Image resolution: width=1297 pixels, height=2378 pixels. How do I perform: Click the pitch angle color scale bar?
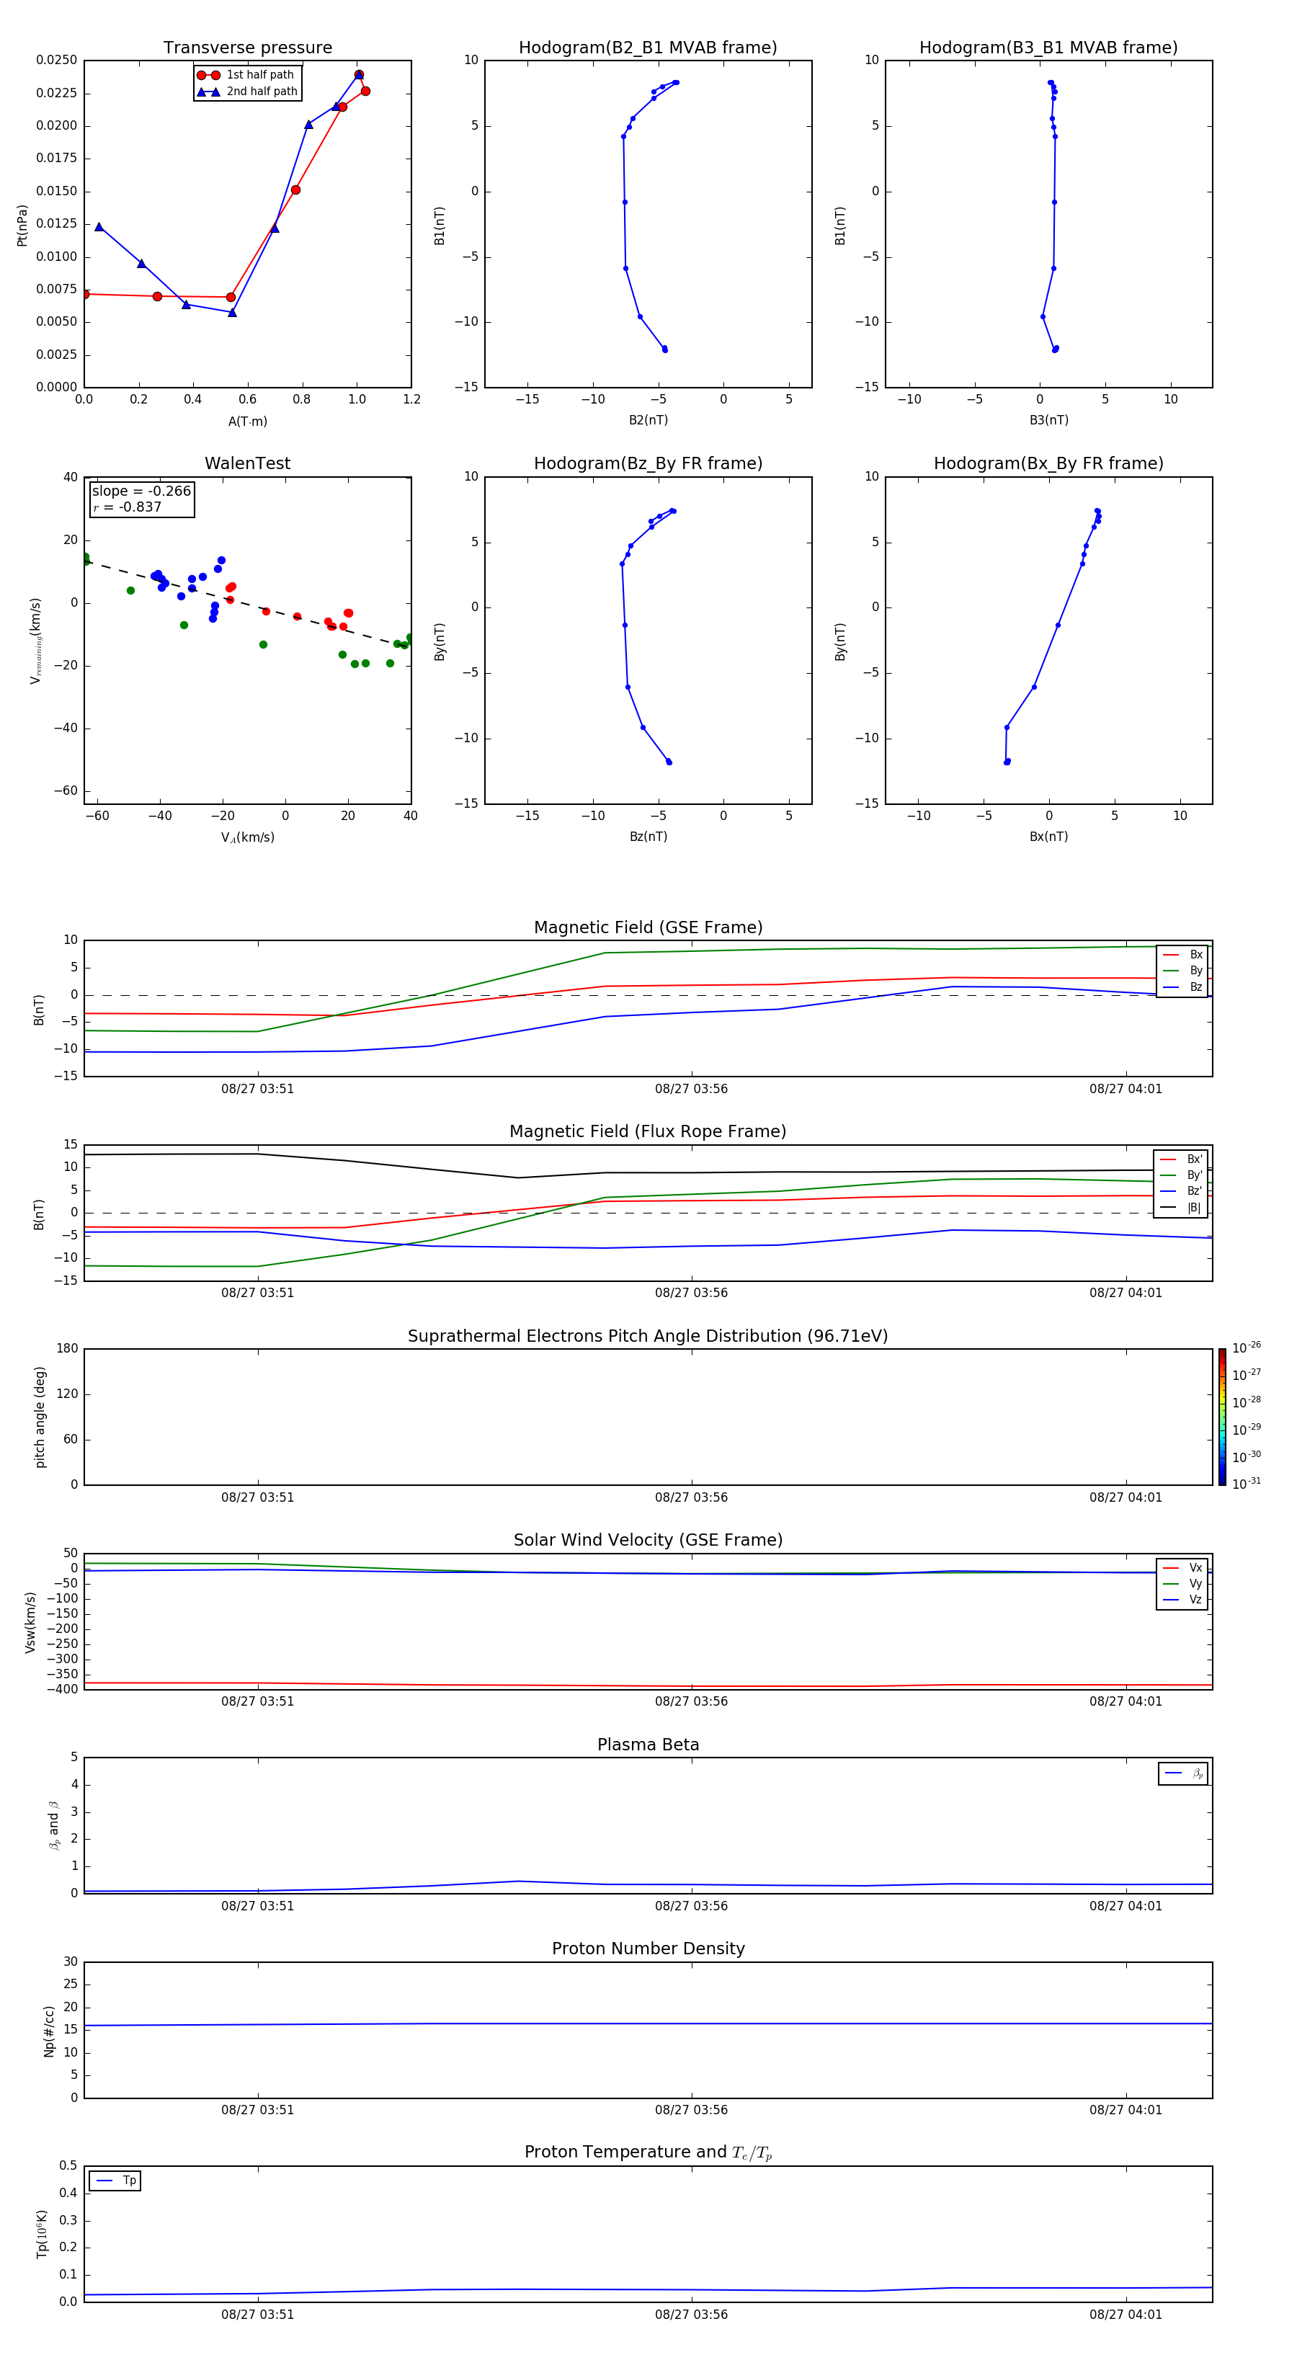tap(1222, 1417)
